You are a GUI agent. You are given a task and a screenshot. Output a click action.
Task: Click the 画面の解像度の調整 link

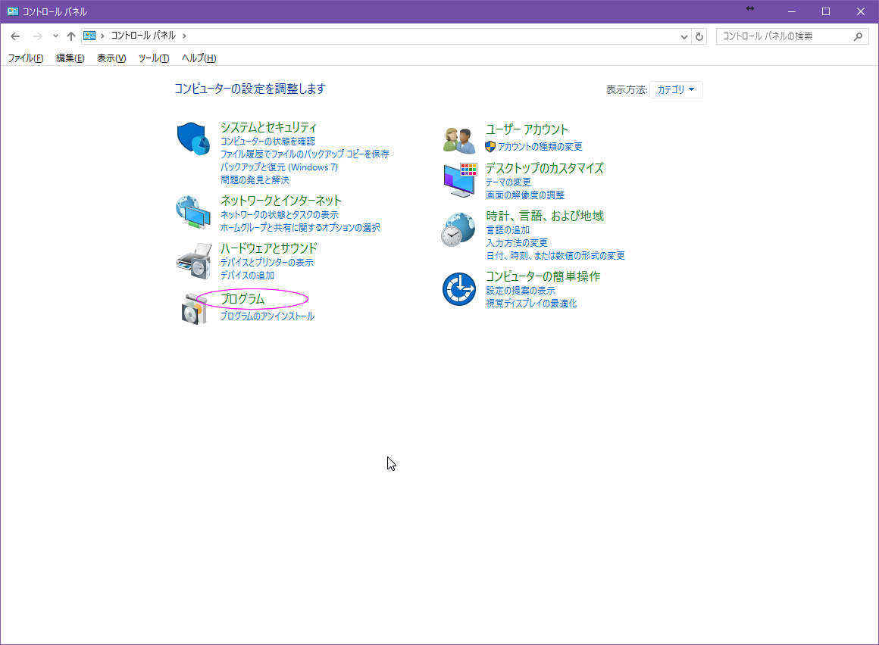point(525,195)
